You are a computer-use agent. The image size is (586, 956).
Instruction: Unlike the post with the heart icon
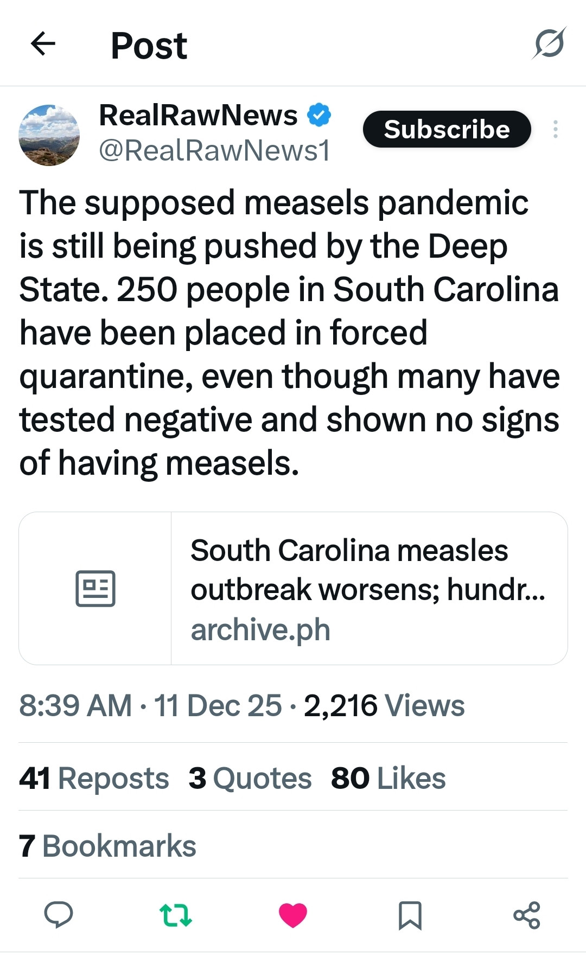[x=293, y=914]
